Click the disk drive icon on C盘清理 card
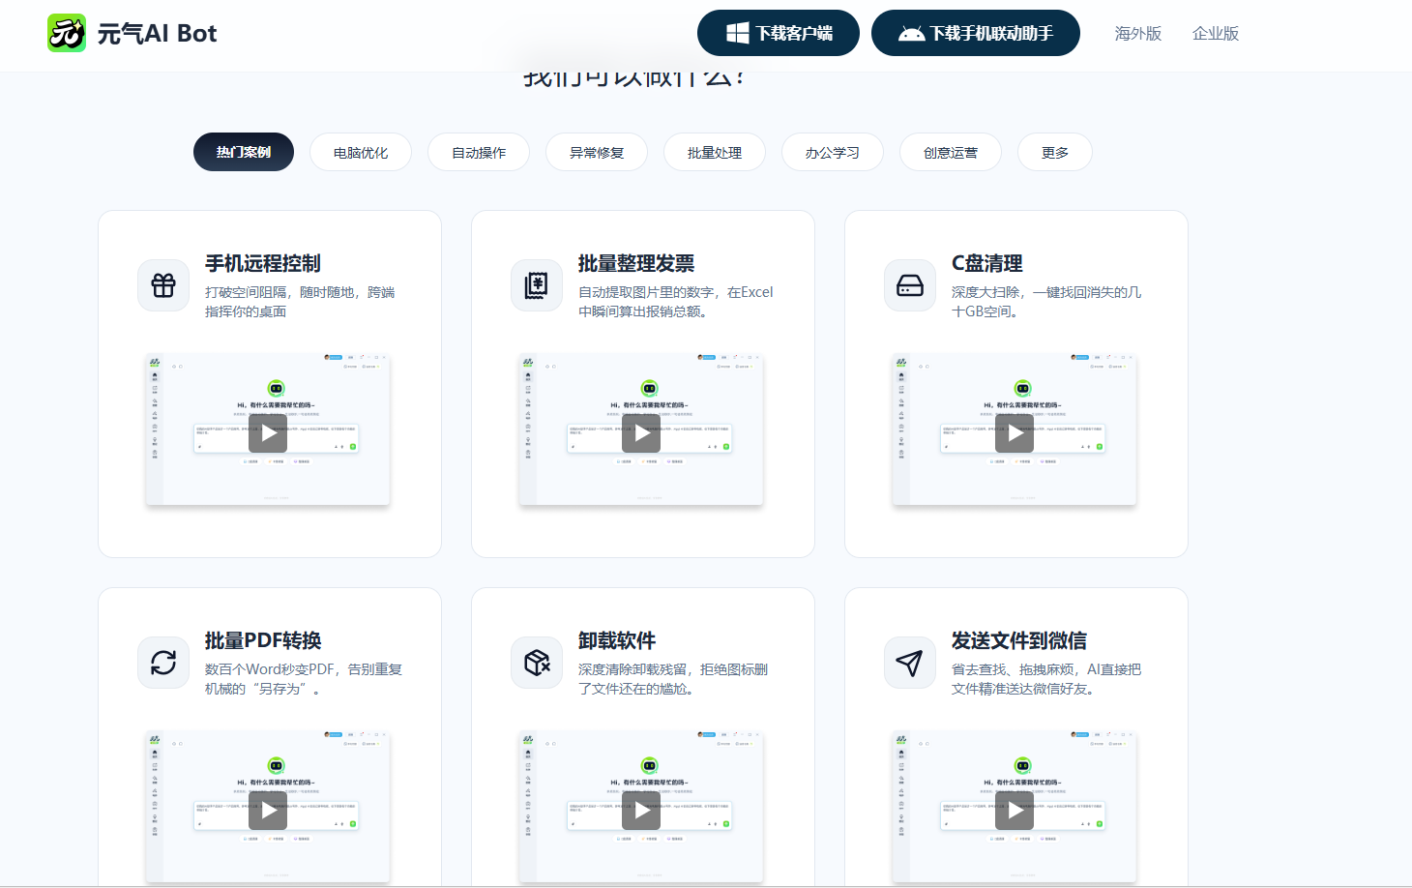This screenshot has width=1412, height=888. 909,284
